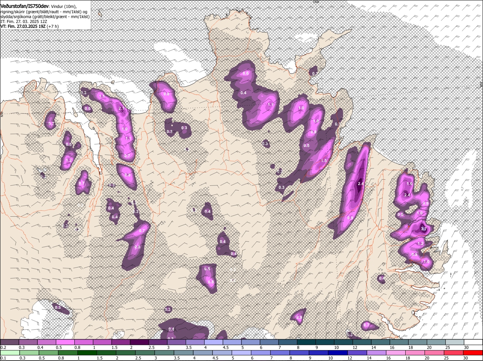483x361 pixels.
Task: Pick the 20–25 pink rain scale swatch
Action: point(435,353)
